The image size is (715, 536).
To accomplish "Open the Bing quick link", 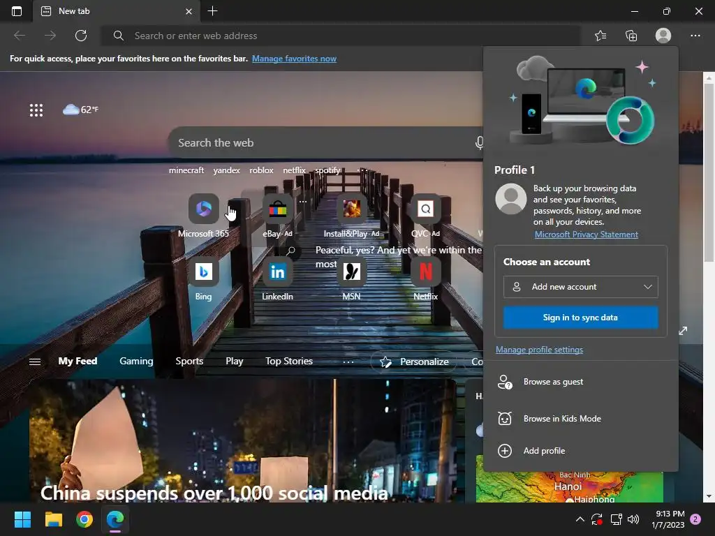I will click(203, 279).
